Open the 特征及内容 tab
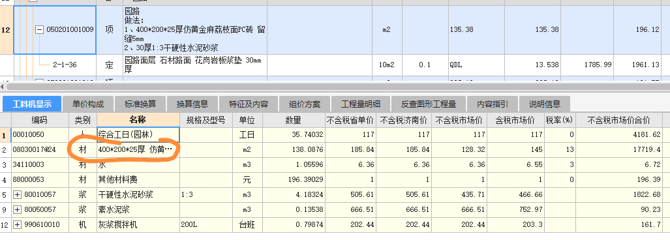This screenshot has height=240, width=670. click(x=249, y=104)
